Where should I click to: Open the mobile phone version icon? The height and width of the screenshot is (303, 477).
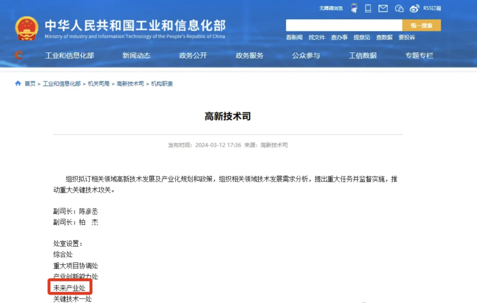point(368,8)
